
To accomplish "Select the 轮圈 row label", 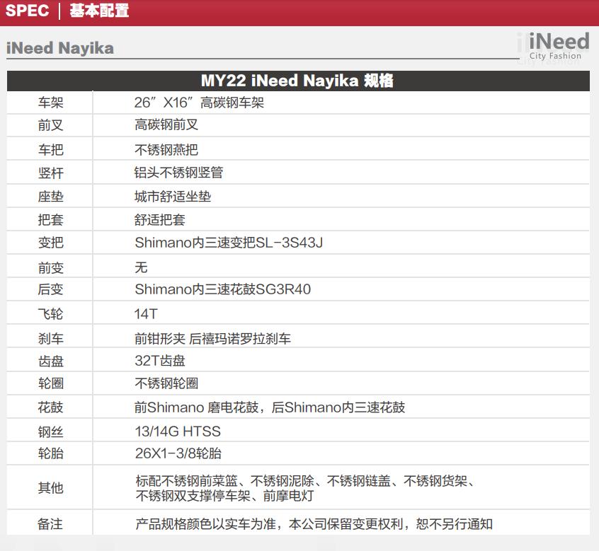I will coord(50,383).
